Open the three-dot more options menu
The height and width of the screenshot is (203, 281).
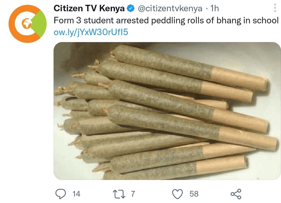(x=275, y=8)
